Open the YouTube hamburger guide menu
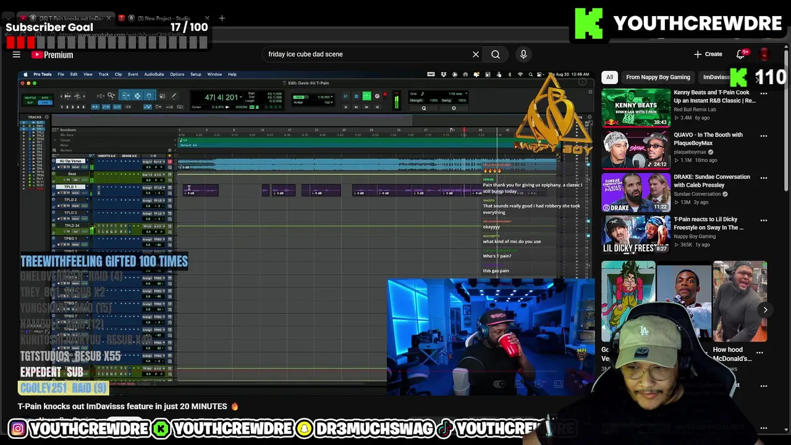The height and width of the screenshot is (445, 791). coord(17,54)
